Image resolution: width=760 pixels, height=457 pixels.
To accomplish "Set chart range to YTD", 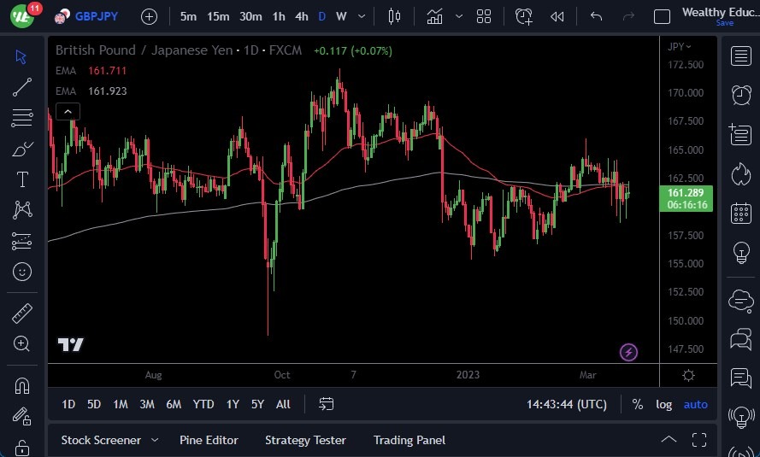I will [203, 404].
